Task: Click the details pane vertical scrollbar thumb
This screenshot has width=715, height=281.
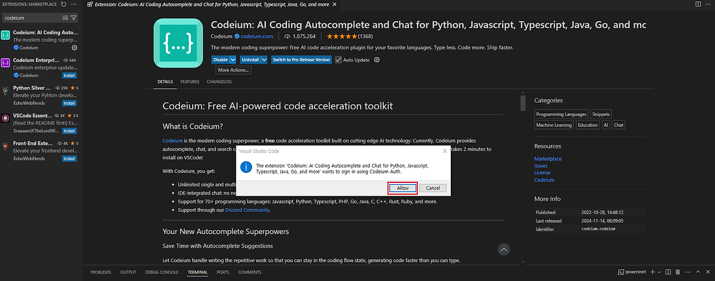Action: point(523,103)
